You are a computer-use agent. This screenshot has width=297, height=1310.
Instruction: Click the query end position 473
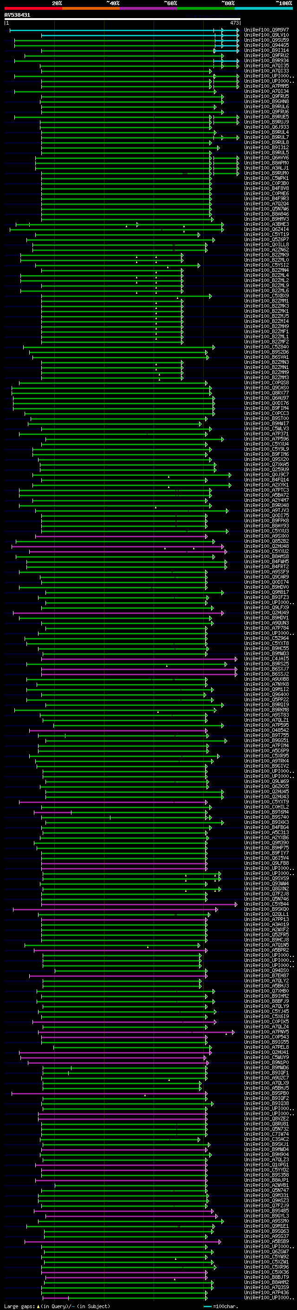pyautogui.click(x=234, y=23)
